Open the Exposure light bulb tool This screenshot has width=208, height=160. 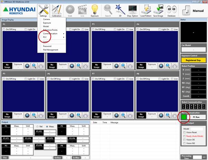[95, 11]
